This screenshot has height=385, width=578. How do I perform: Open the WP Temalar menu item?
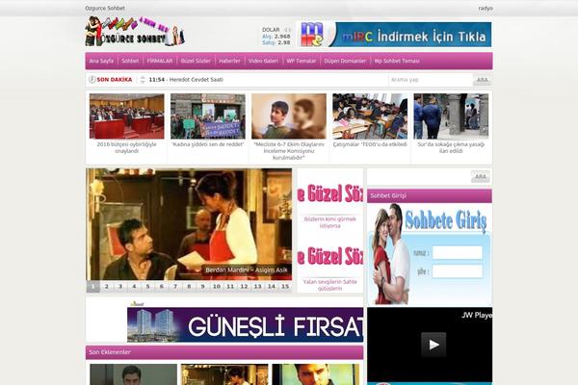(x=302, y=61)
